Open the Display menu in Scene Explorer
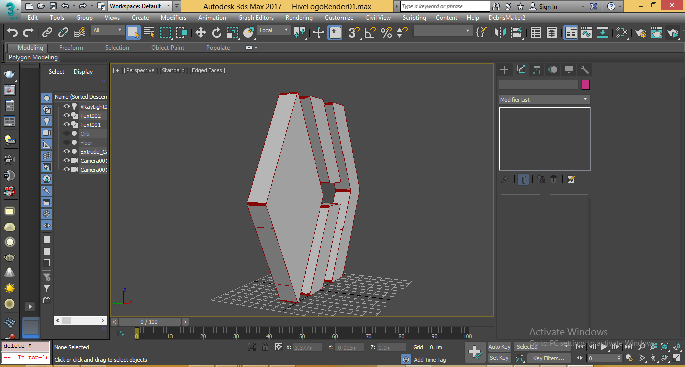 [83, 72]
